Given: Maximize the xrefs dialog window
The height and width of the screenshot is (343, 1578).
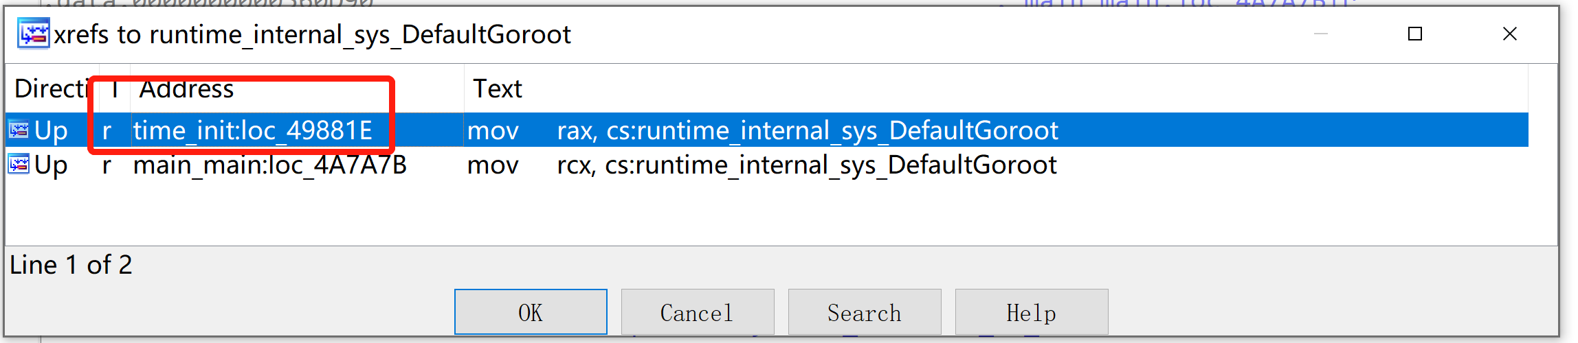Looking at the screenshot, I should coord(1415,34).
